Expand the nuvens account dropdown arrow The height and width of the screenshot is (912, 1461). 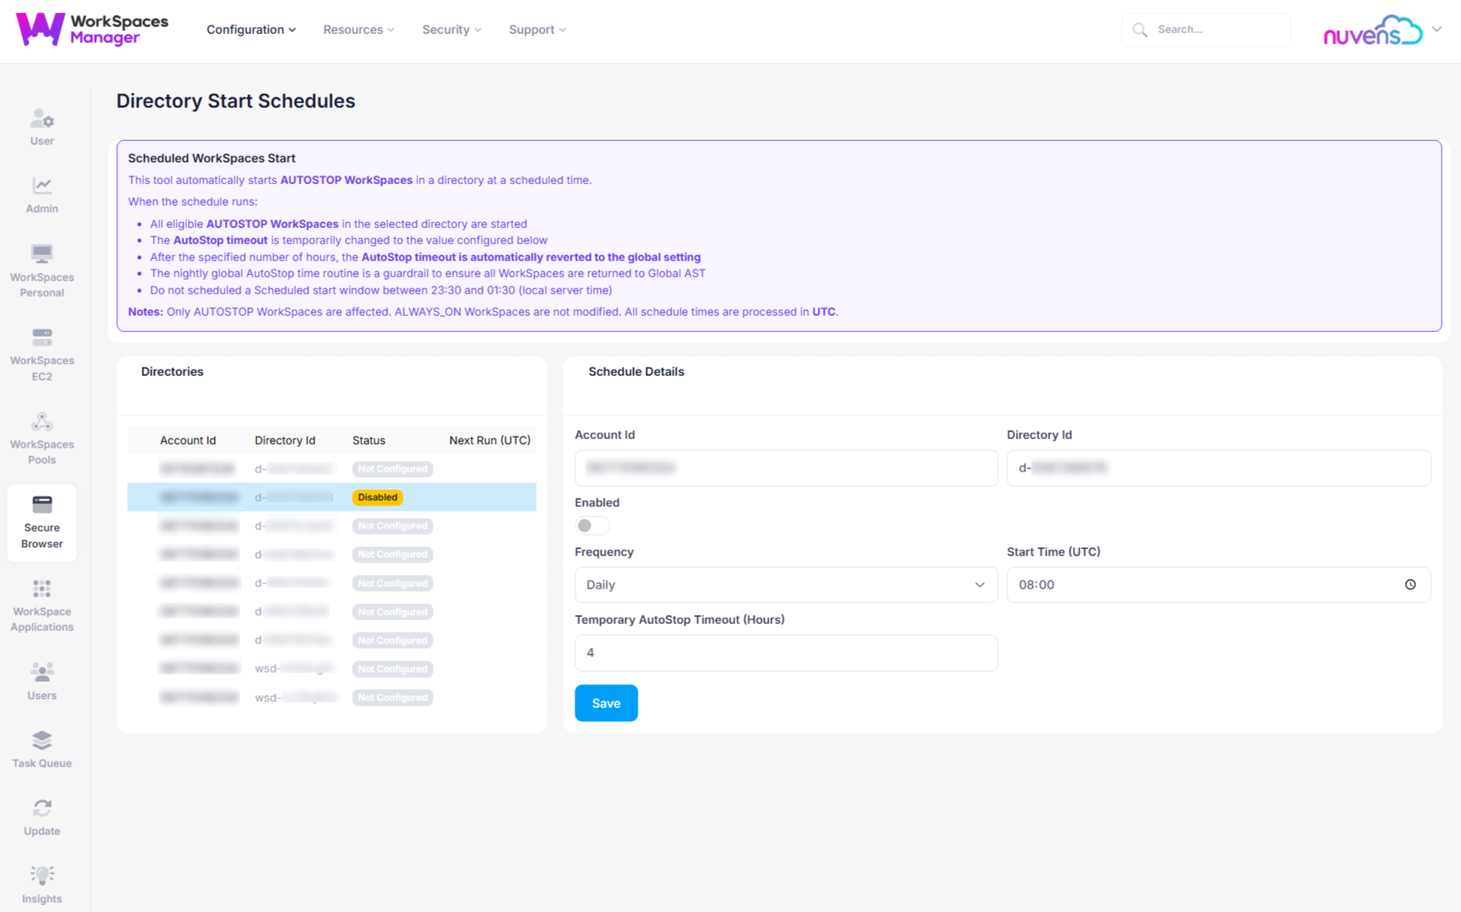(x=1437, y=29)
